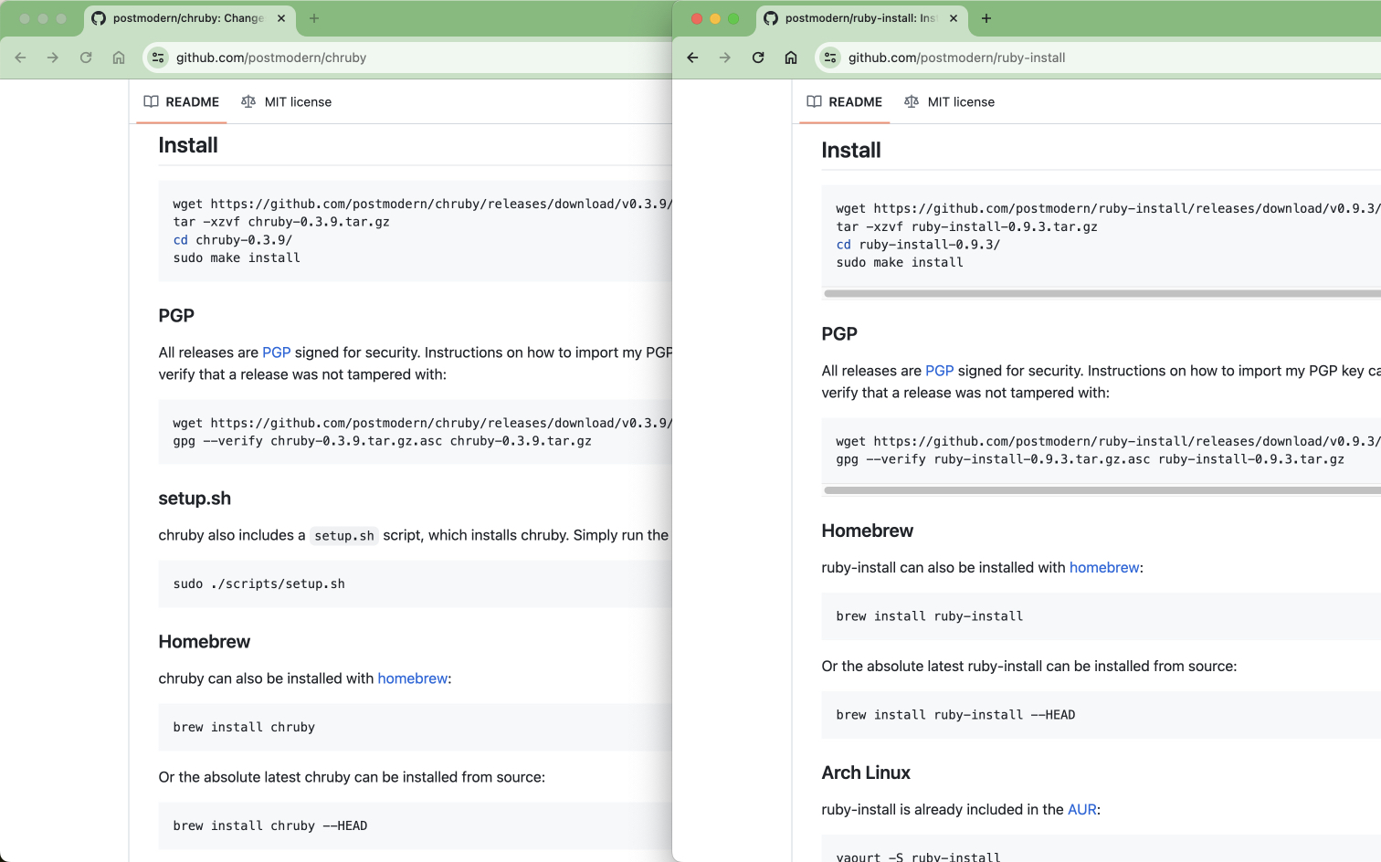
Task: Open the homebrew link in the ruby-install README
Action: click(x=1103, y=567)
